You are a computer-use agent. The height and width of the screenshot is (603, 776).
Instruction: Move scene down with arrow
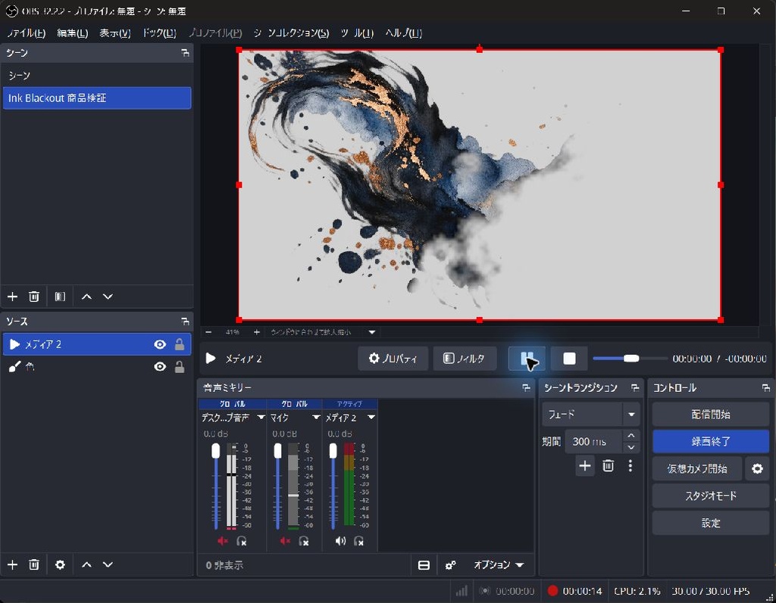click(108, 297)
